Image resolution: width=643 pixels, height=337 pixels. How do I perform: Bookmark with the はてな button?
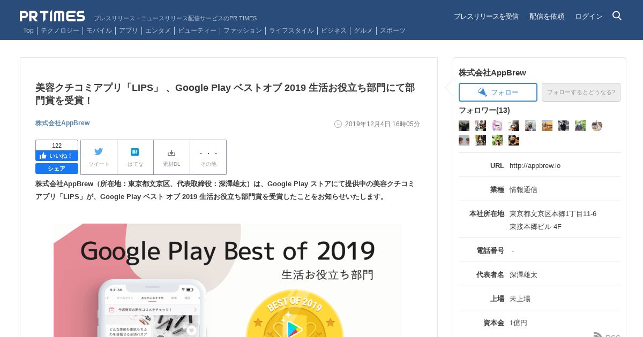[135, 157]
